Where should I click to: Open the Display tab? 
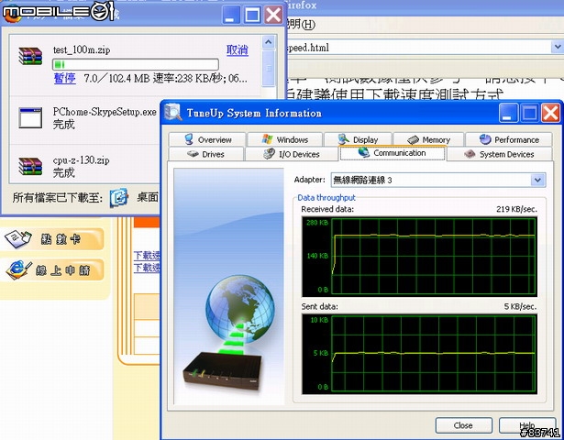tap(358, 139)
